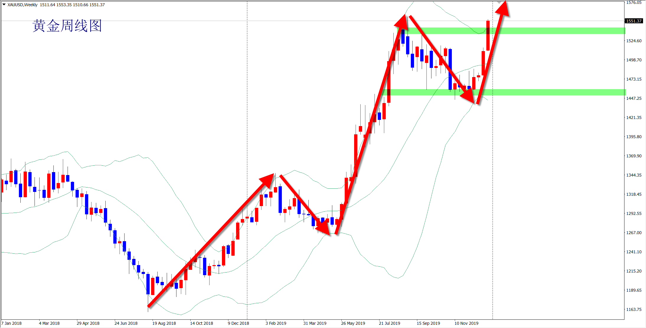This screenshot has width=646, height=328.
Task: Select the 黄金周线图 chart title text
Action: coord(67,26)
